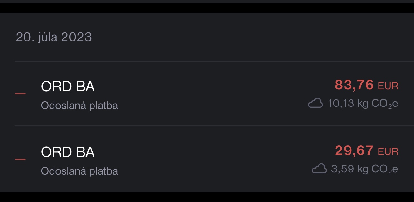Select the 83,76 amount figure

coord(354,85)
